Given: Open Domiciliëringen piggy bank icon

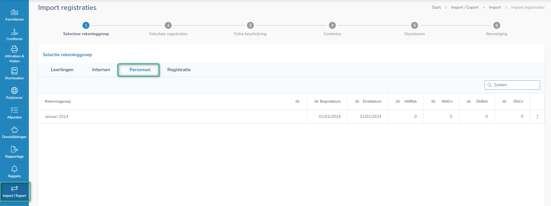Looking at the screenshot, I should (x=14, y=130).
